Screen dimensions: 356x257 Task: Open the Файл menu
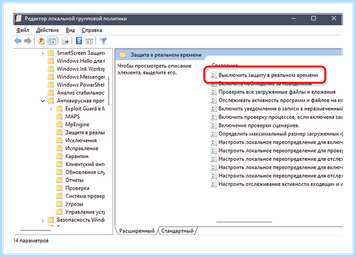click(x=23, y=30)
